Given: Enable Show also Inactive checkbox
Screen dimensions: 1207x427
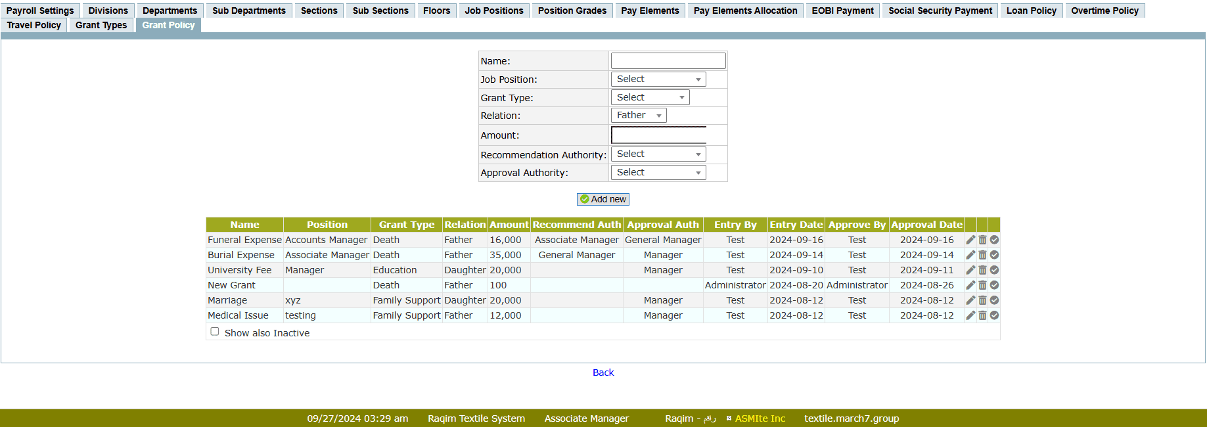Looking at the screenshot, I should coord(215,332).
